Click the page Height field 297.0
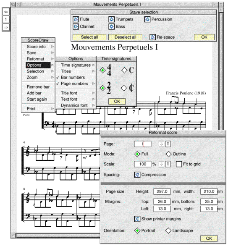The image size is (228, 246). coord(162,191)
